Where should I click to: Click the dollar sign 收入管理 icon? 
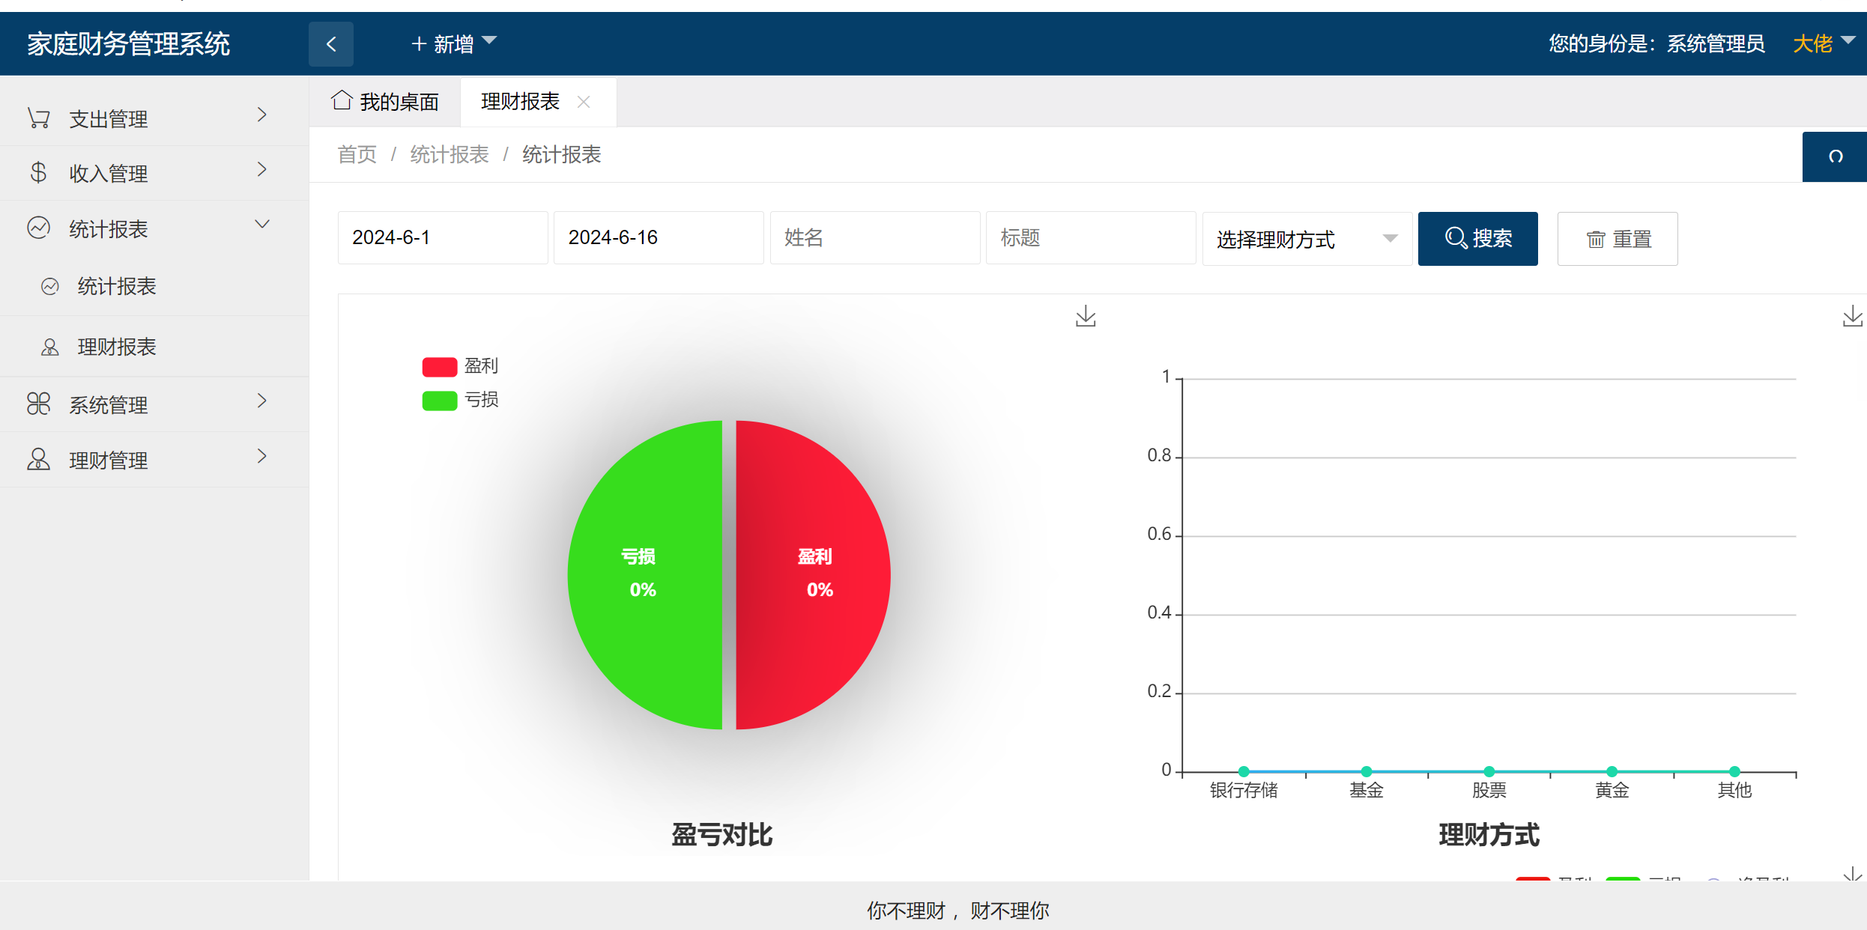pos(39,173)
